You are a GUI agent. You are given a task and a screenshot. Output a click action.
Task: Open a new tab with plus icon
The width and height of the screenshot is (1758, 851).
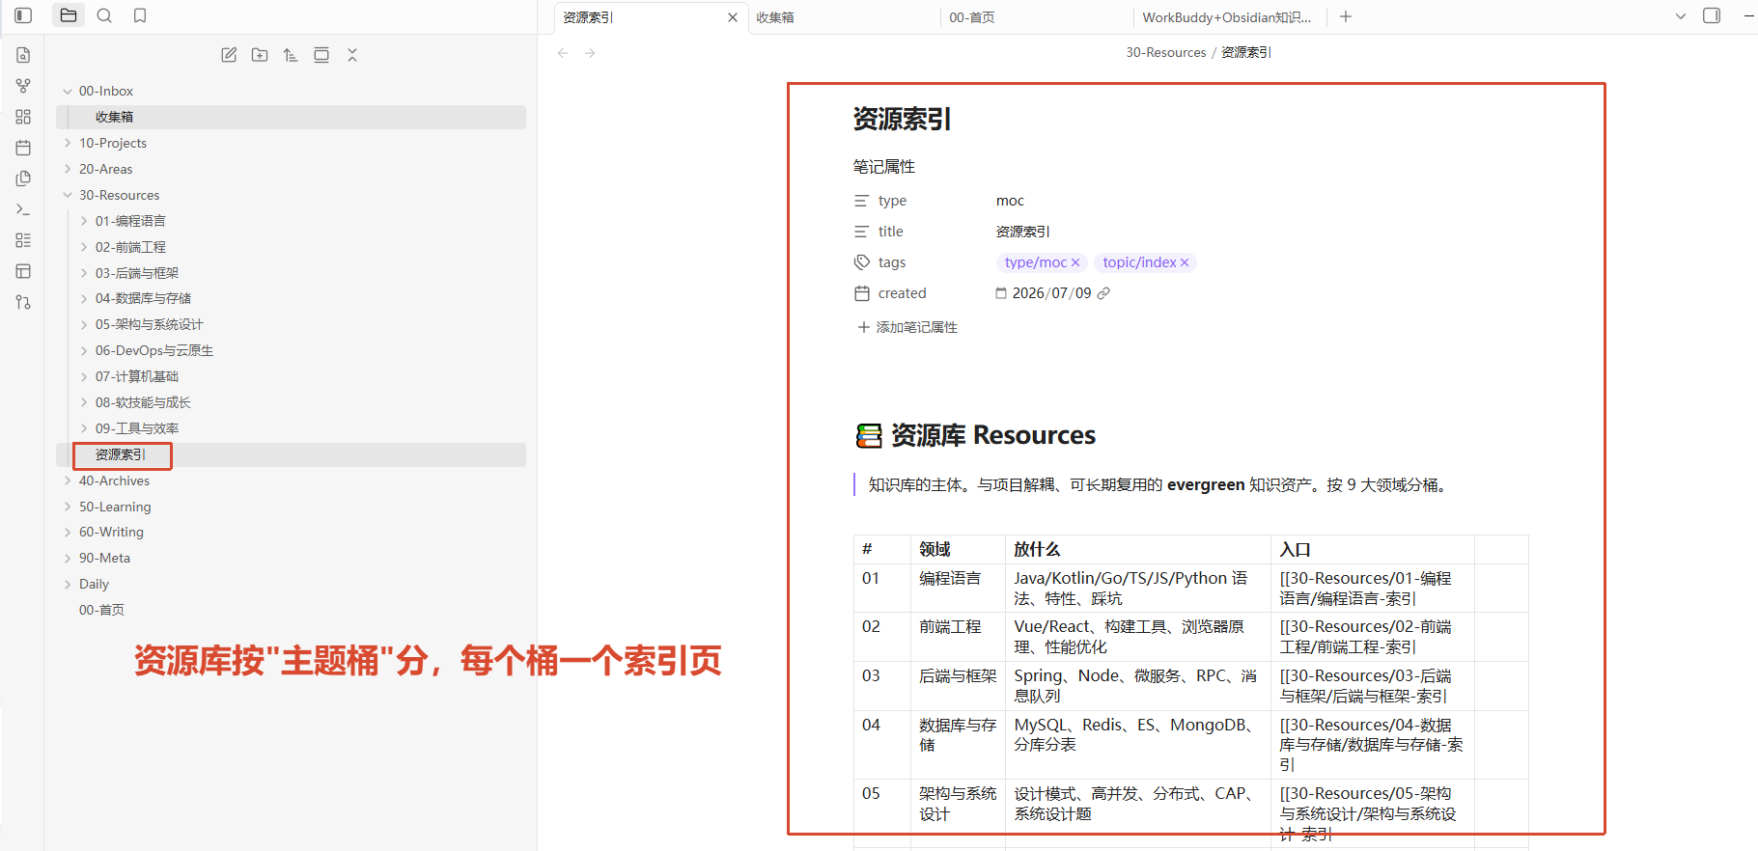[1346, 16]
